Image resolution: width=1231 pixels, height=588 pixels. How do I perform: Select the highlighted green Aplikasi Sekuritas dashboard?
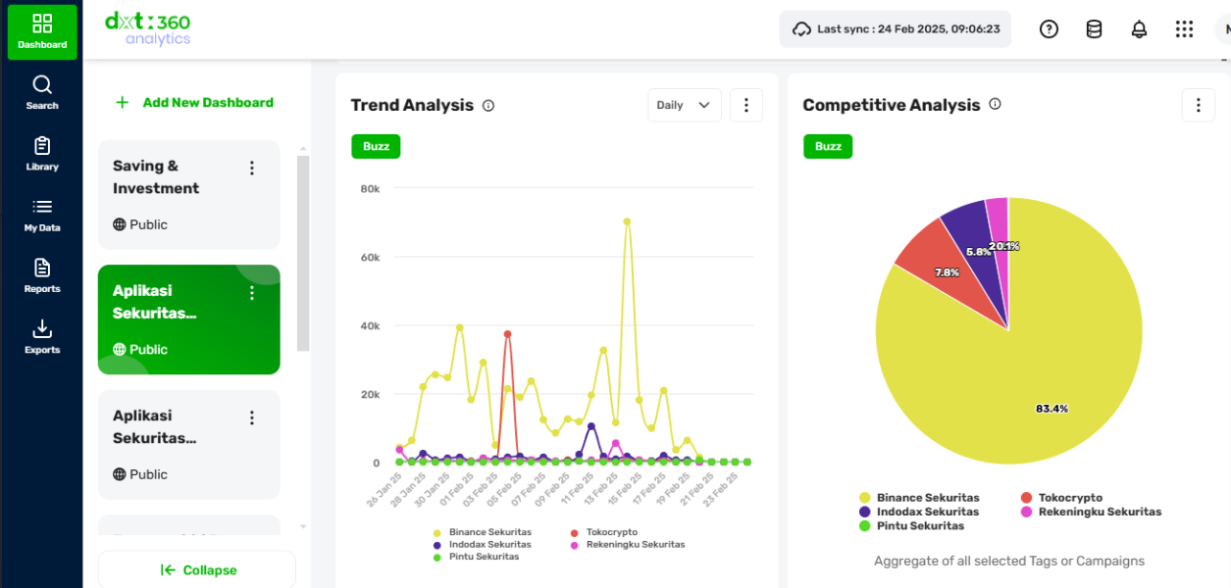coord(189,319)
